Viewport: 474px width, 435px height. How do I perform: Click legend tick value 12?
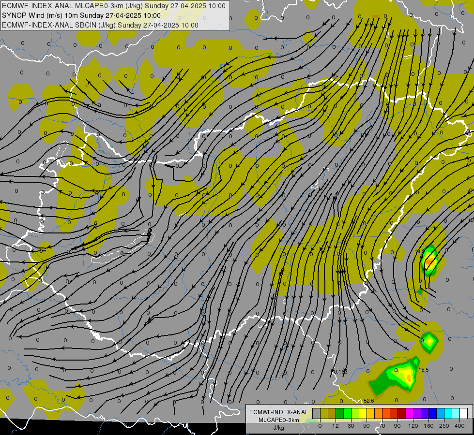click(x=336, y=426)
